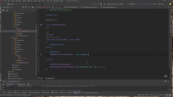Open the Window menu

pyautogui.click(x=56, y=1)
